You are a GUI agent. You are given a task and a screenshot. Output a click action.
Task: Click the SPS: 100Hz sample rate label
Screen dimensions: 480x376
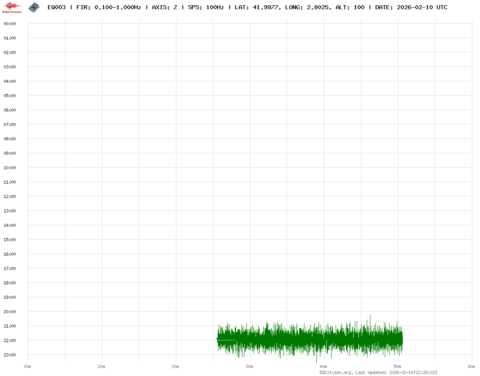click(206, 7)
